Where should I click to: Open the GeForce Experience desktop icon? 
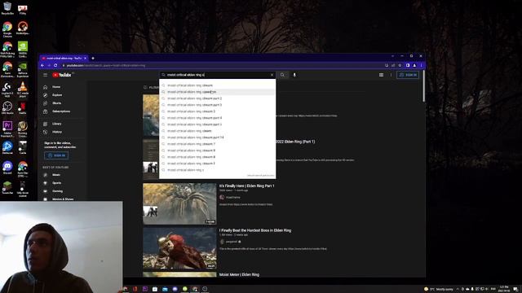click(x=23, y=68)
